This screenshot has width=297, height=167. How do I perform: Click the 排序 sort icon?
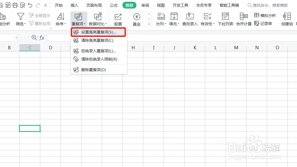(61, 17)
